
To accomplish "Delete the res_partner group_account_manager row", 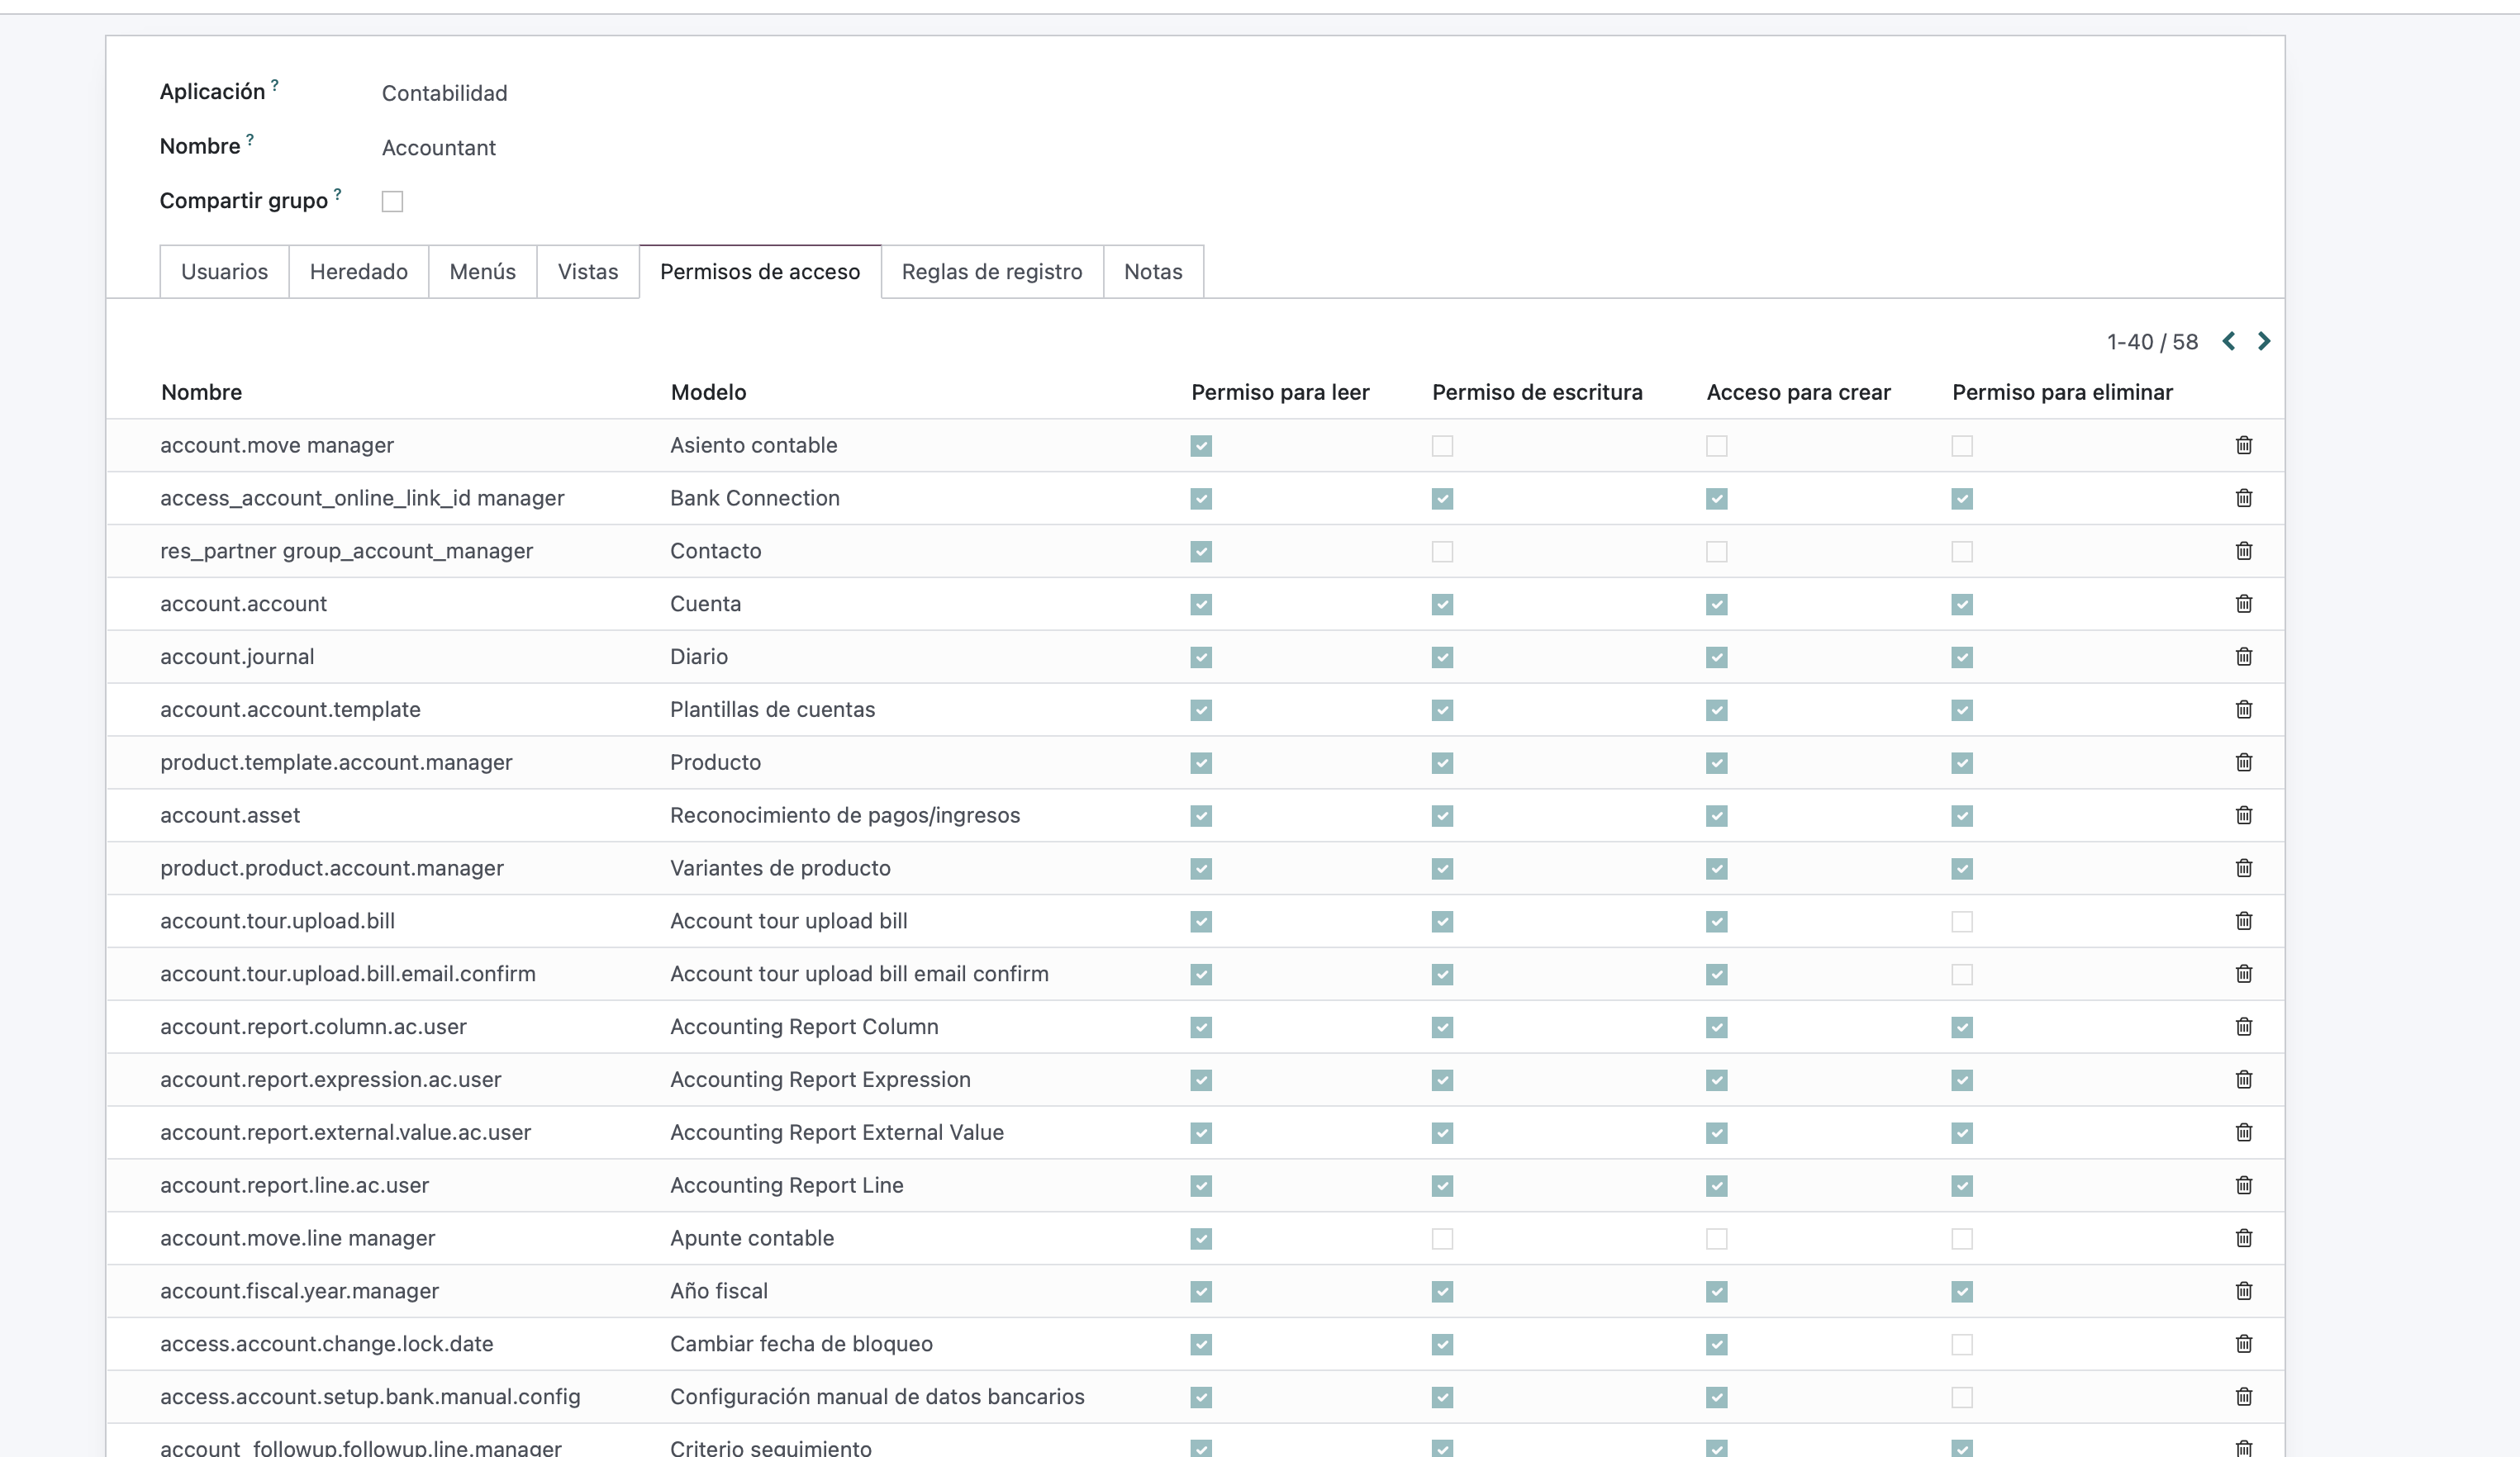I will tap(2243, 551).
